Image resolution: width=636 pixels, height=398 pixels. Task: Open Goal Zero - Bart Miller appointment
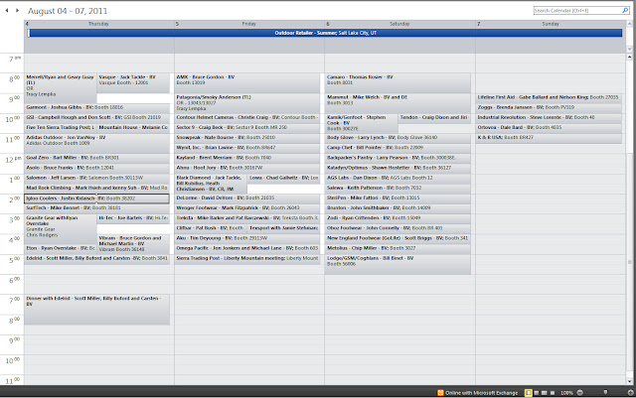coord(97,158)
